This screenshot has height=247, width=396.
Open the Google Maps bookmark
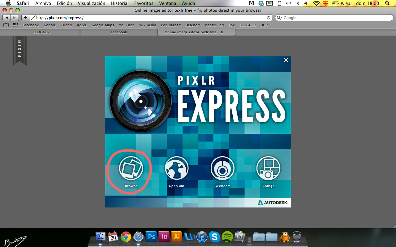(x=103, y=25)
